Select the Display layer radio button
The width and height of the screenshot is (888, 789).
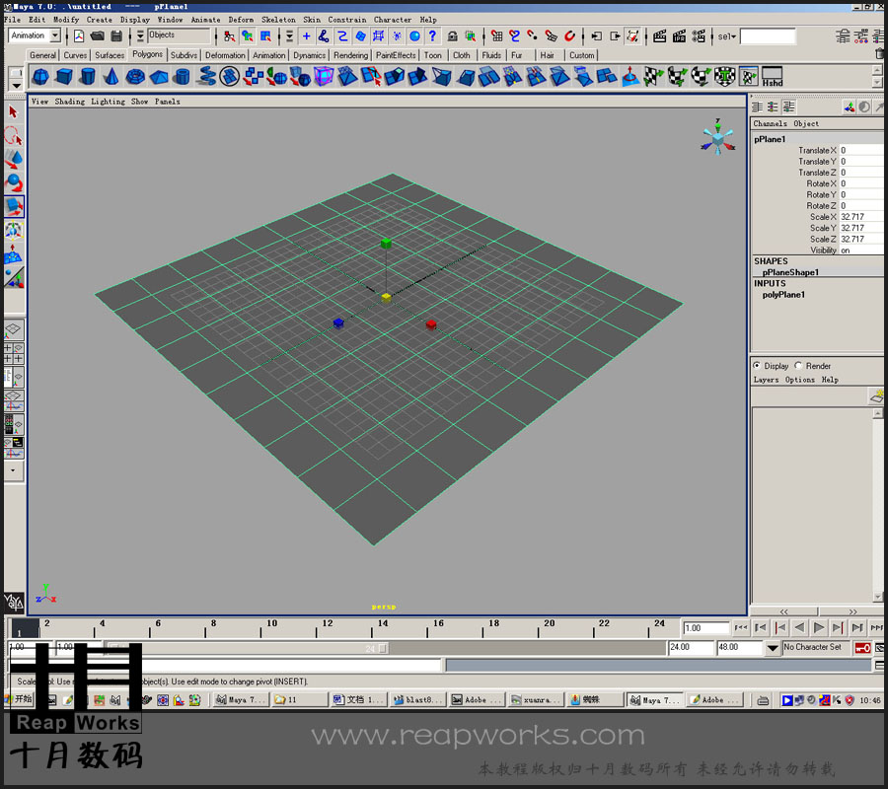[757, 366]
